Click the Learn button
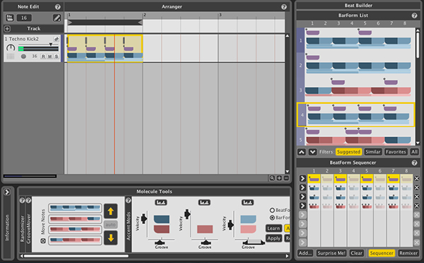The image size is (424, 263). [x=273, y=228]
